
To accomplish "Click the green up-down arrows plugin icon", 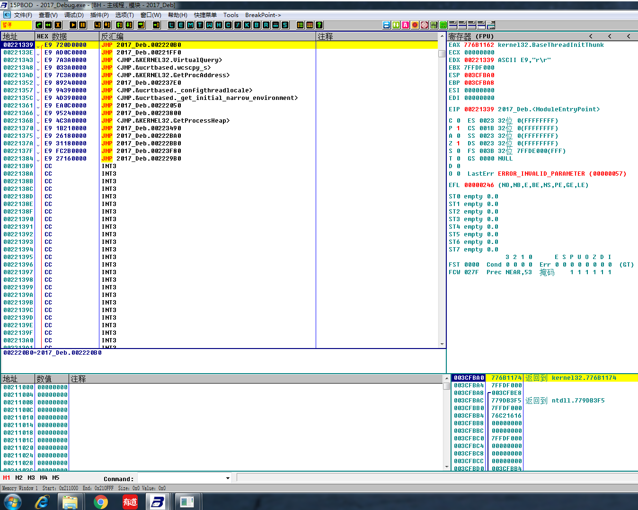I will click(x=396, y=25).
